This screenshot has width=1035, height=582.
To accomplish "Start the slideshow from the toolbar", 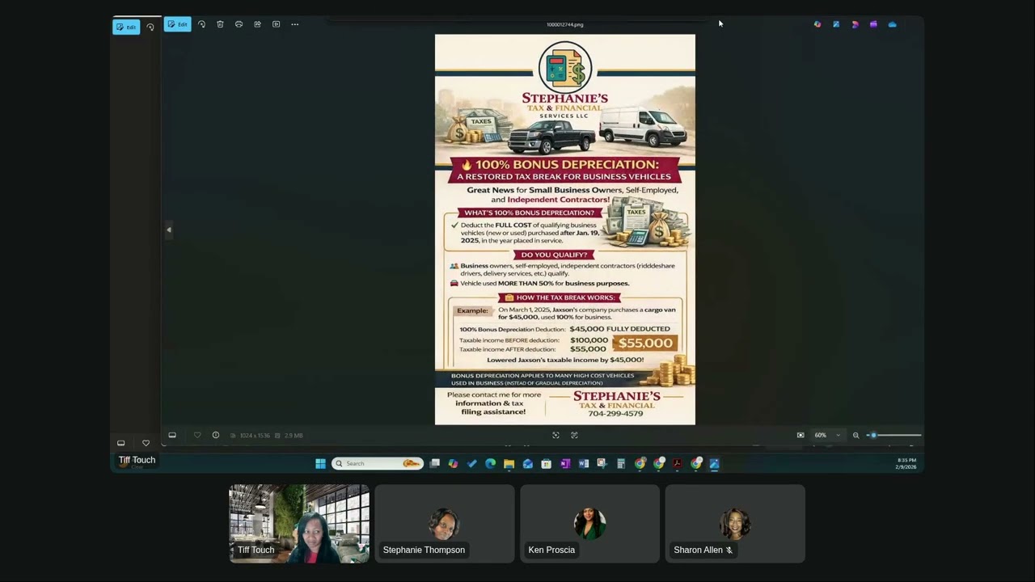I will [x=276, y=24].
